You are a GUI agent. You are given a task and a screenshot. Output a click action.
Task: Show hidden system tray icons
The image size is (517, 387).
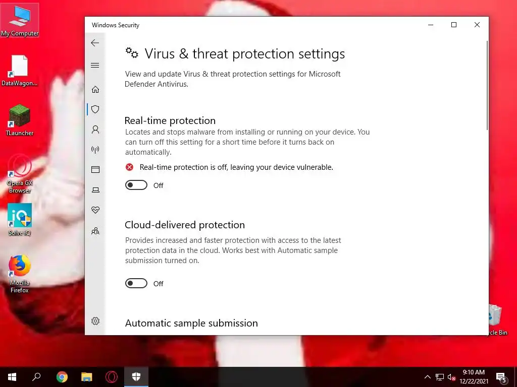427,377
